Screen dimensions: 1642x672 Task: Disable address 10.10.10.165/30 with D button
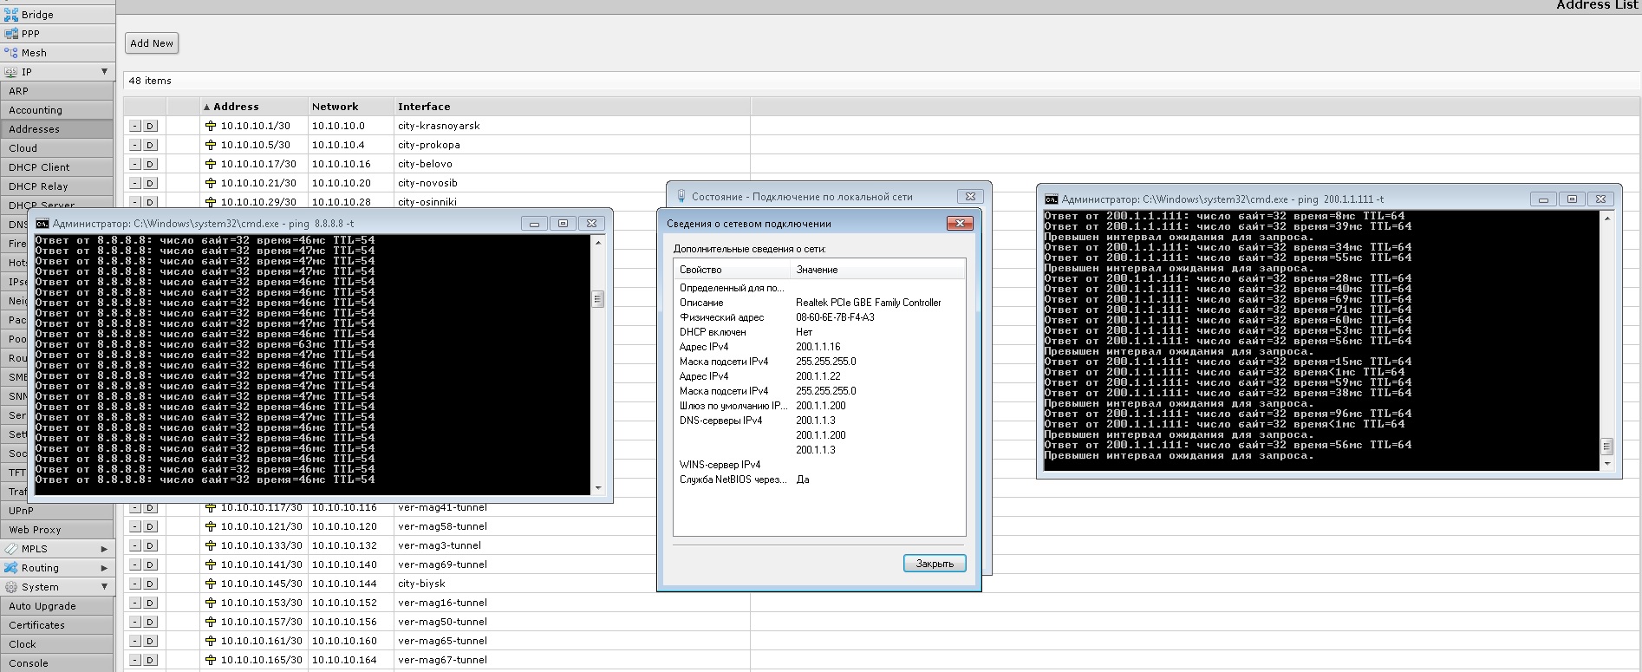click(150, 660)
